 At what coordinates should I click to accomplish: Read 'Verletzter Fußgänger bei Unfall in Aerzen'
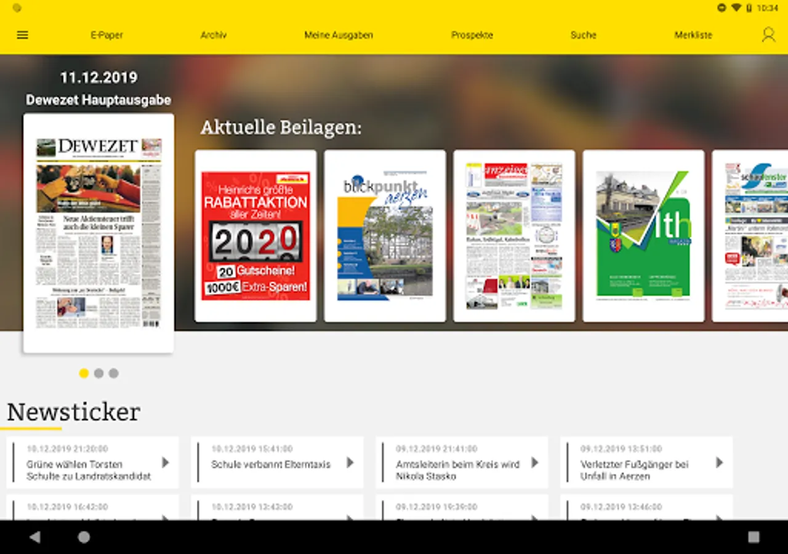634,470
